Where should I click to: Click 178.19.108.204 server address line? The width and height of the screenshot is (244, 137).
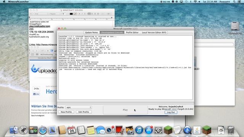point(42,32)
